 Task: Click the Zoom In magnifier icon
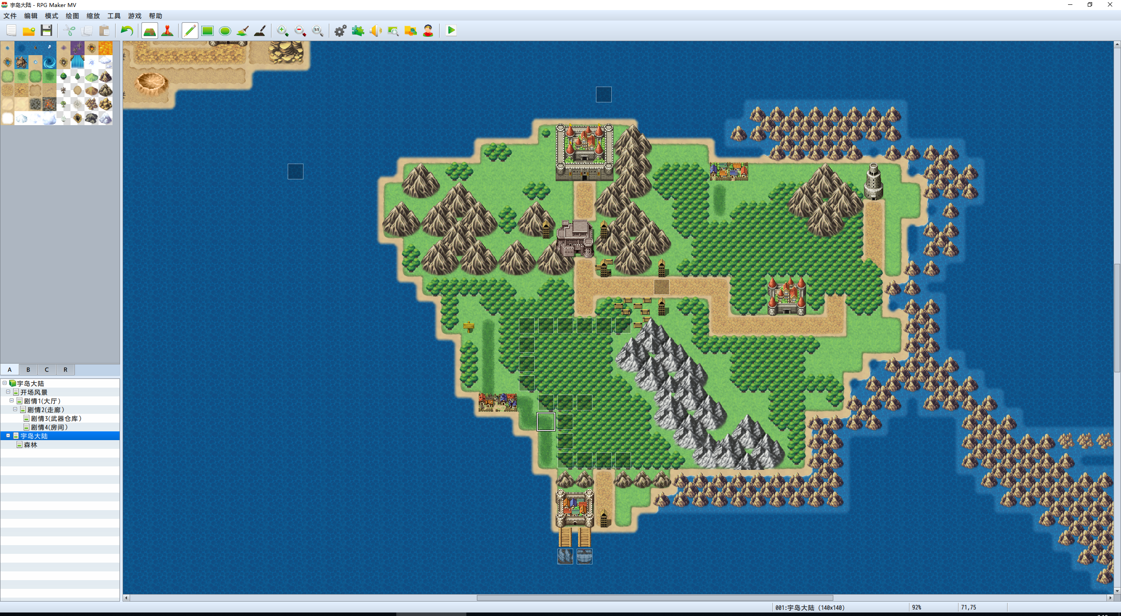(x=283, y=31)
